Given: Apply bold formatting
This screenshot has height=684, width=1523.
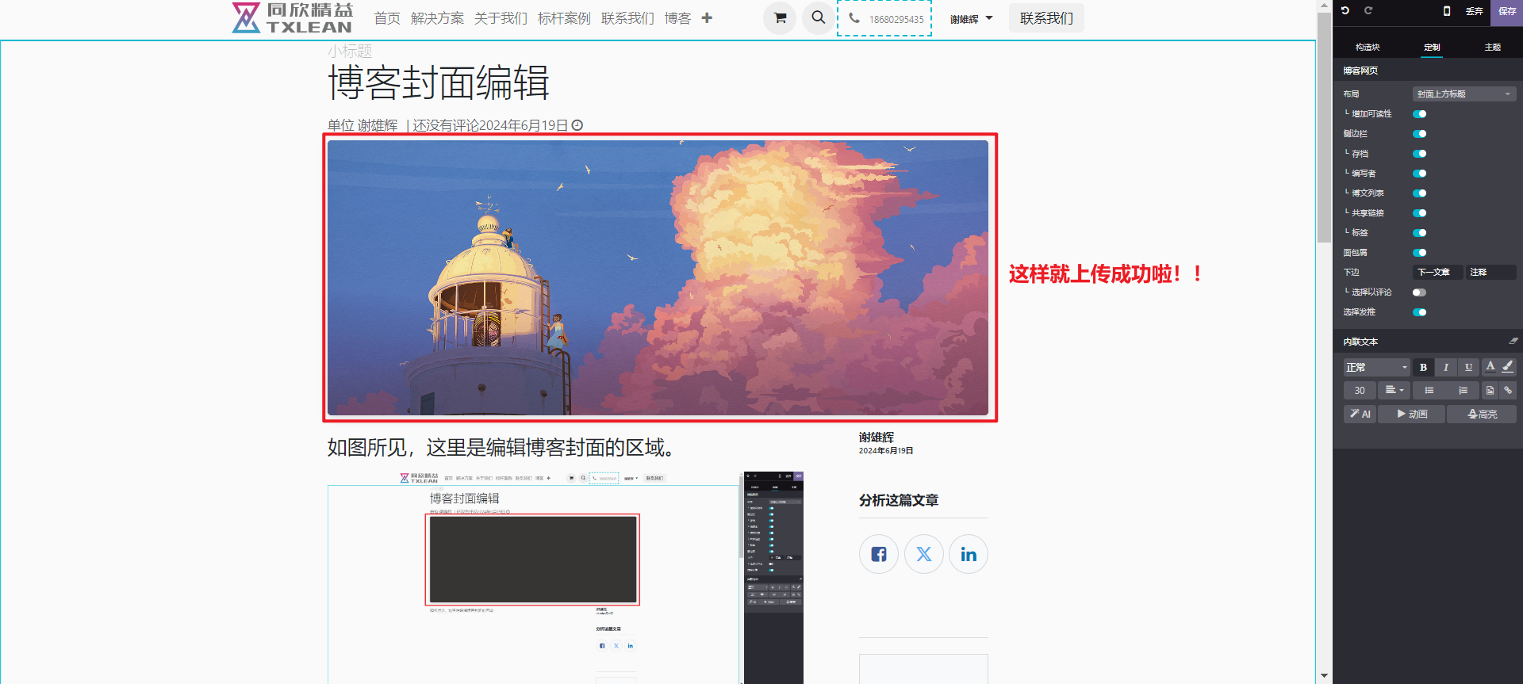Looking at the screenshot, I should tap(1423, 367).
